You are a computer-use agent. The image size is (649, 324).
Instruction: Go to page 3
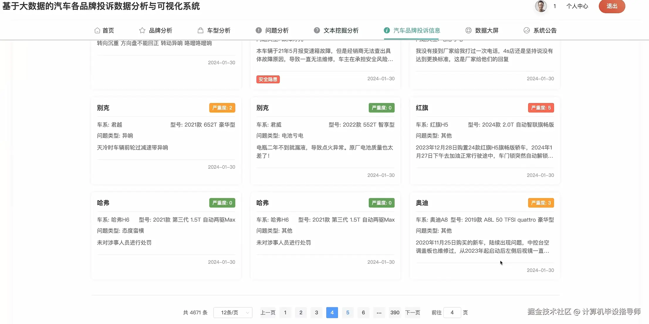[x=316, y=313]
